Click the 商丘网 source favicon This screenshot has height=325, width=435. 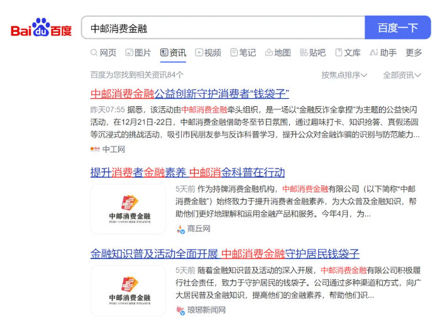coord(180,229)
